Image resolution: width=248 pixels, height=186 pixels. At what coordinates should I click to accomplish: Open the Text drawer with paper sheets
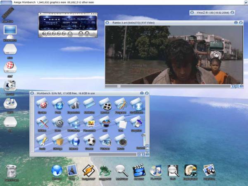tap(121, 124)
